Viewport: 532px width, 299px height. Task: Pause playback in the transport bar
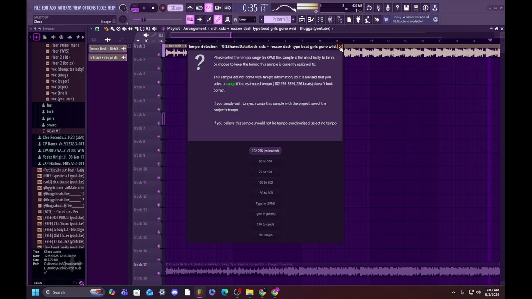click(144, 8)
